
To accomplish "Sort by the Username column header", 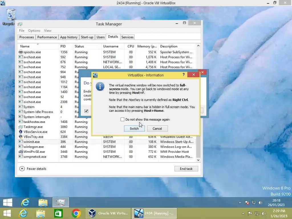I will pyautogui.click(x=112, y=46).
